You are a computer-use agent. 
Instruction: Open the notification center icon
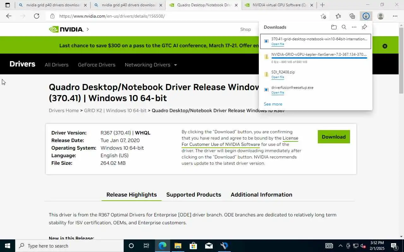click(394, 246)
